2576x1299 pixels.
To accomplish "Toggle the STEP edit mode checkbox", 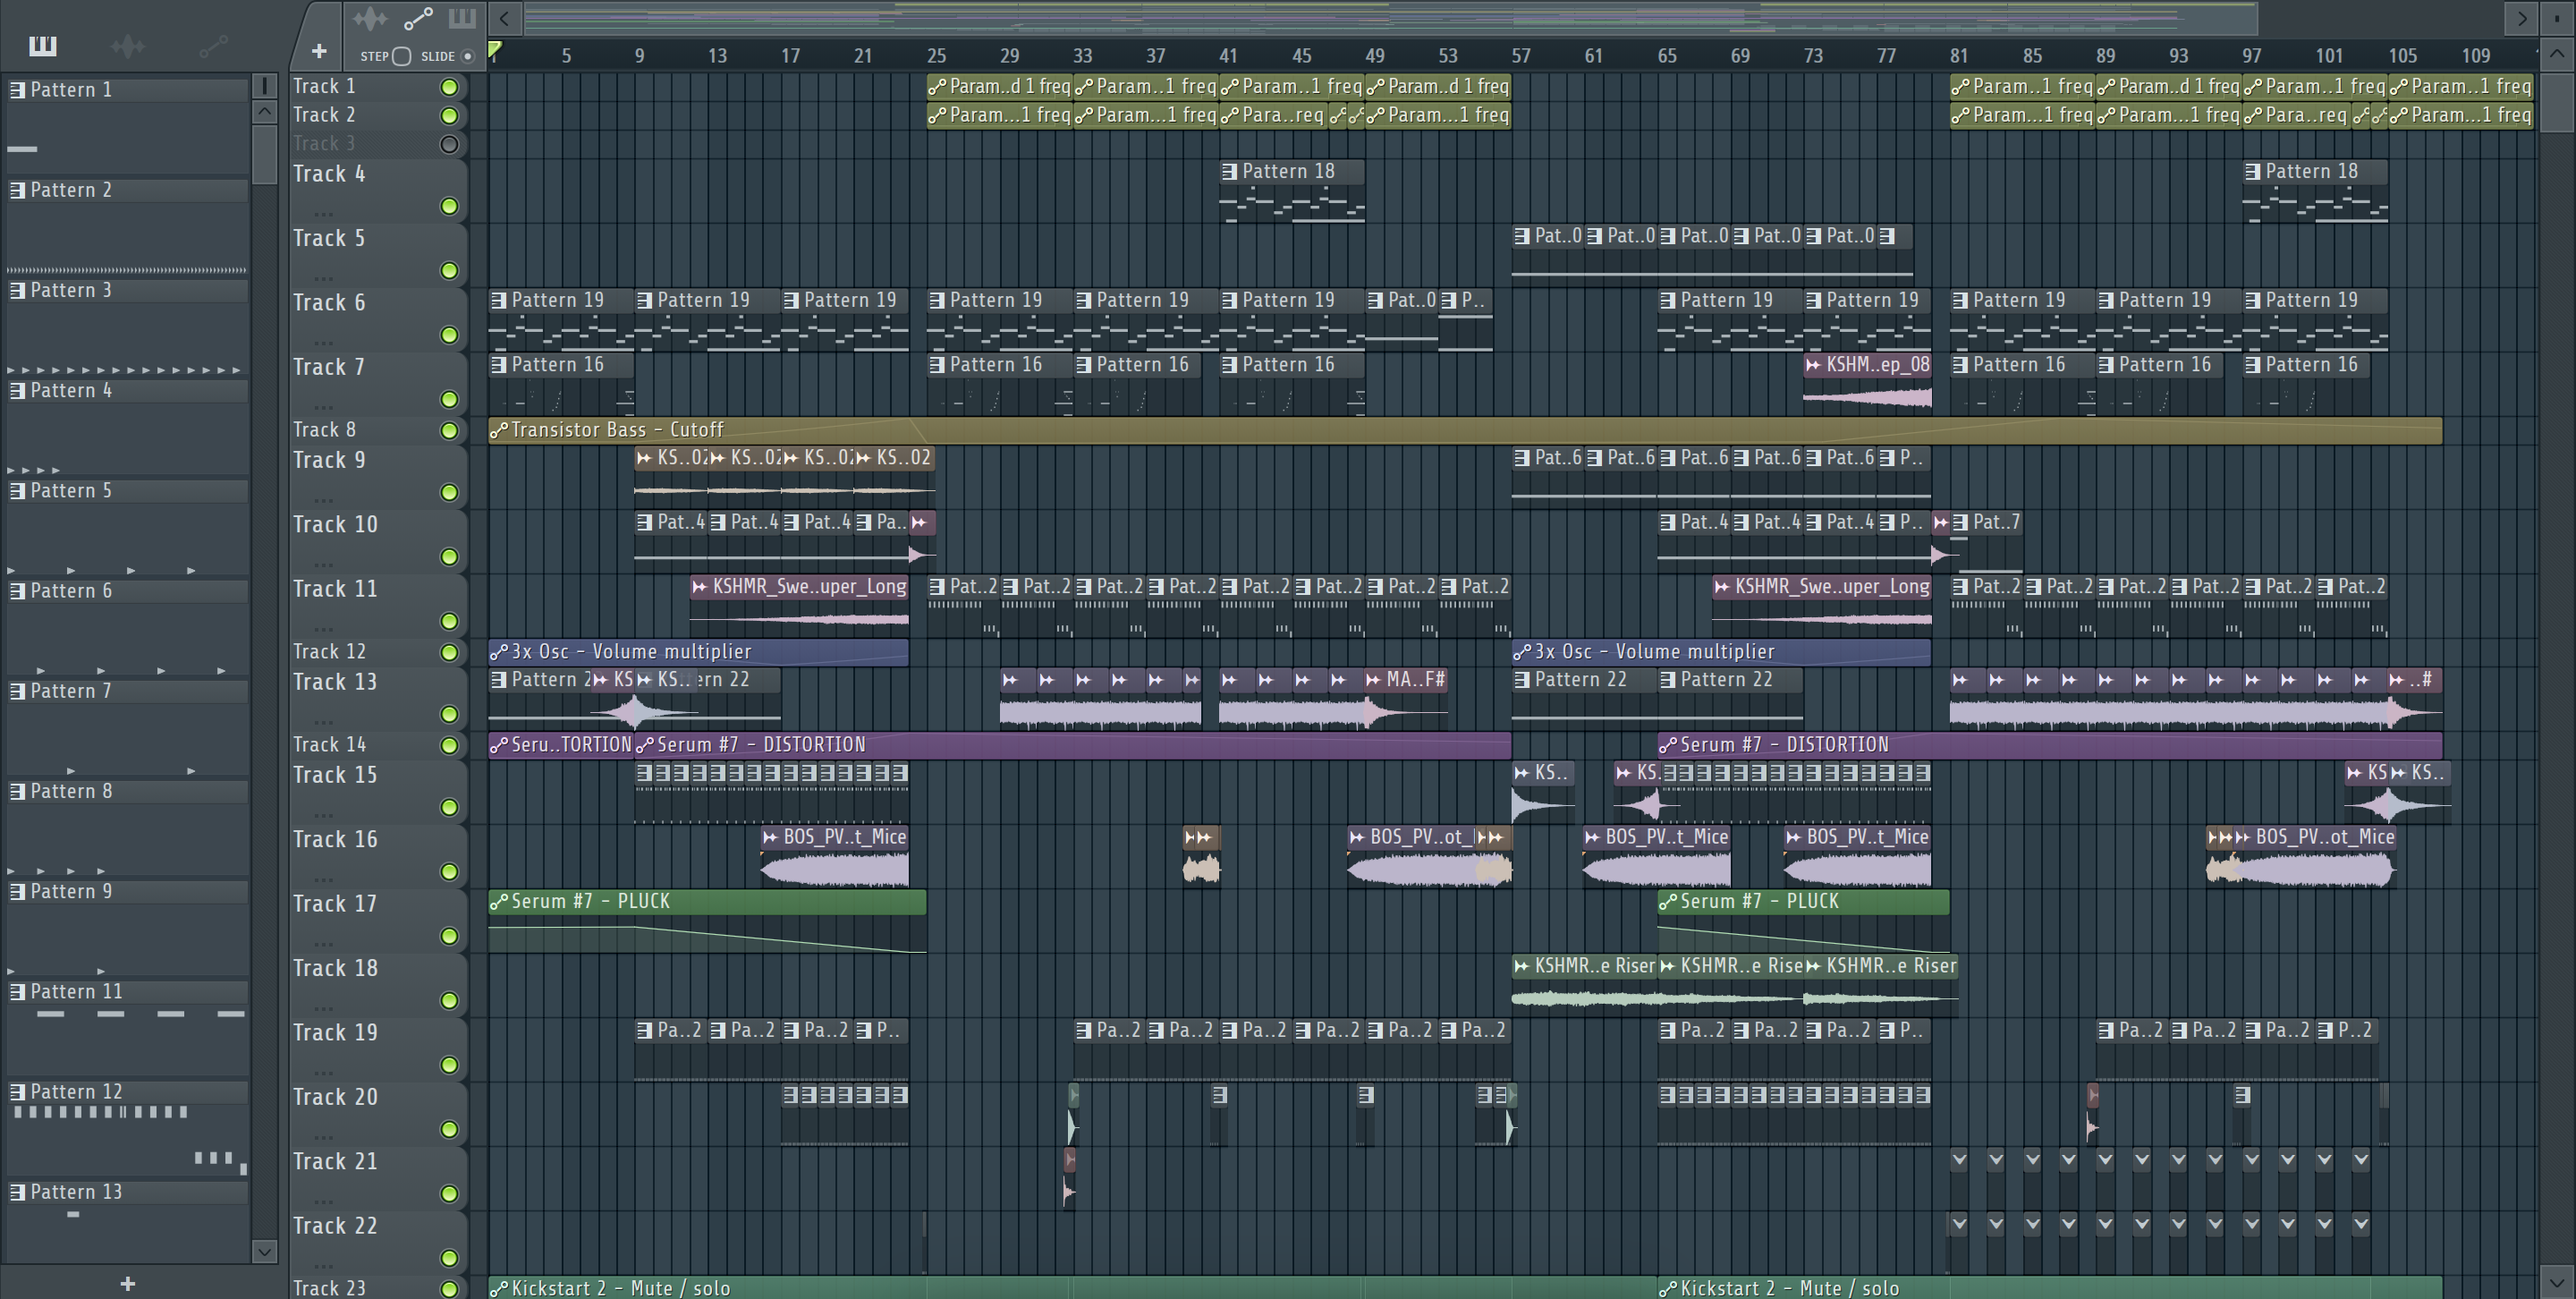I will click(402, 56).
